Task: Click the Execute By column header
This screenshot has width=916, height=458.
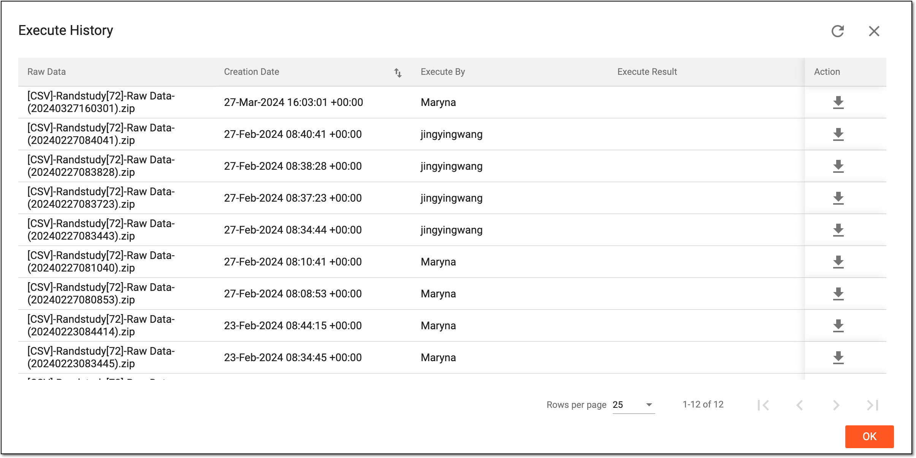Action: (443, 72)
